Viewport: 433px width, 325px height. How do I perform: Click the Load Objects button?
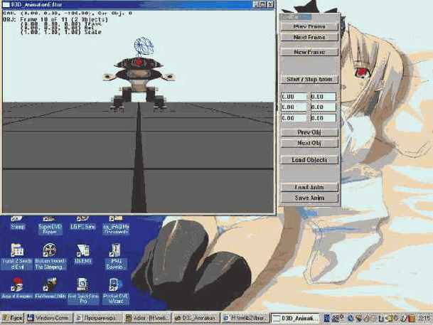point(309,160)
